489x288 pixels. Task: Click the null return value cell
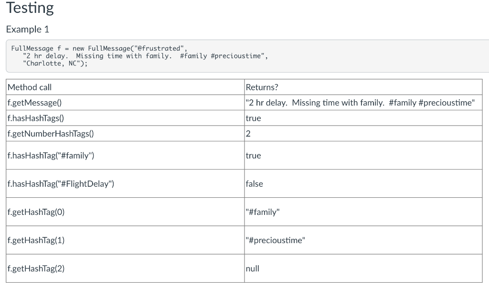363,268
